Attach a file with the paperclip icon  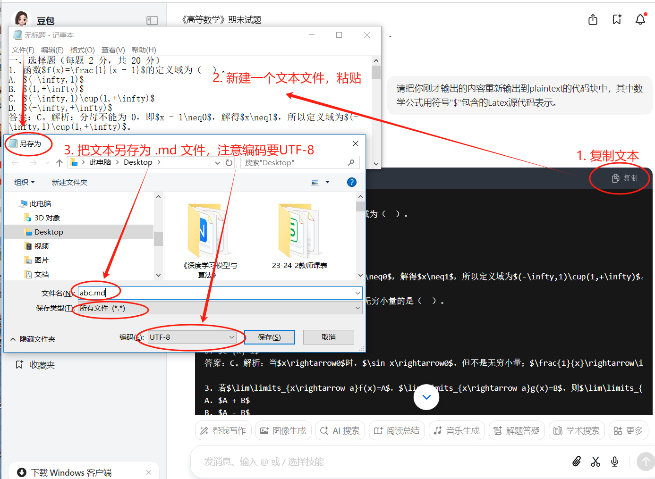point(577,462)
